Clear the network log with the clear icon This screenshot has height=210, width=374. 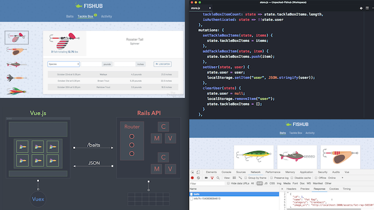[198, 178]
